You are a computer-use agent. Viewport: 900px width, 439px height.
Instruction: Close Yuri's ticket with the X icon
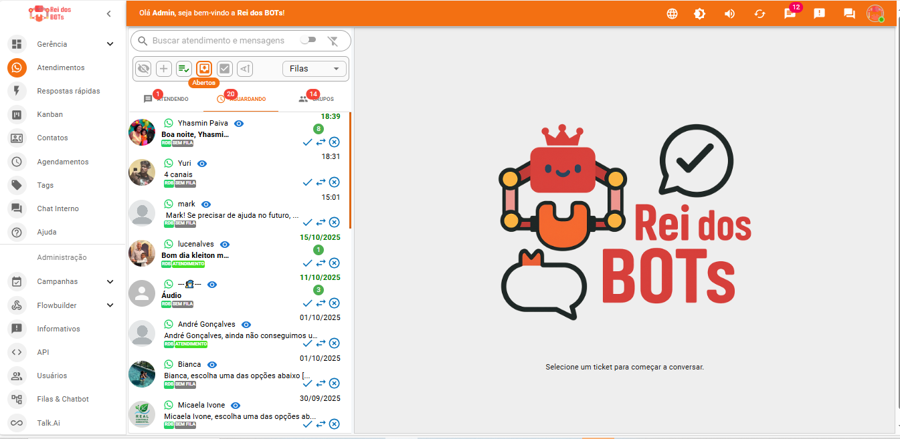335,182
